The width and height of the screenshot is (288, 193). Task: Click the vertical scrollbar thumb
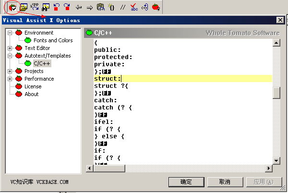[276, 93]
